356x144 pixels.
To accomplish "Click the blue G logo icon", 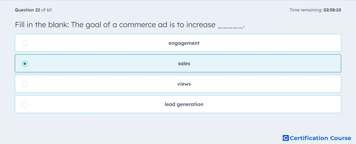I will point(286,138).
